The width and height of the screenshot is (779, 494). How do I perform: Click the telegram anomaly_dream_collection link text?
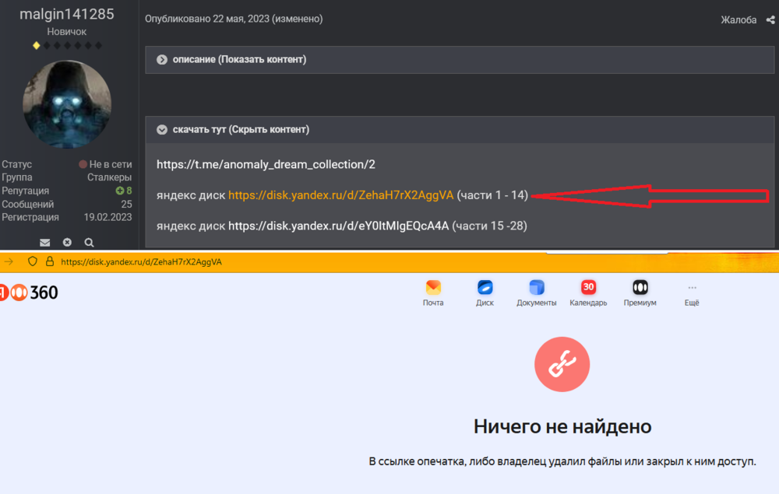[266, 165]
